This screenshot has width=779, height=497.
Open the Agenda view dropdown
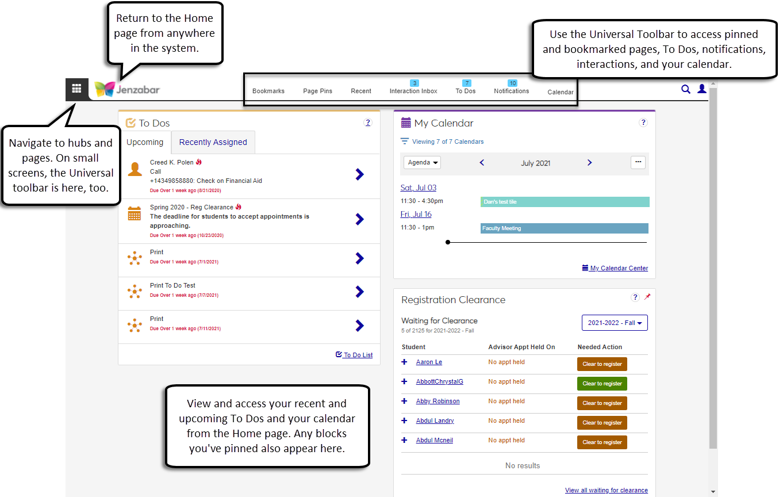pyautogui.click(x=422, y=163)
